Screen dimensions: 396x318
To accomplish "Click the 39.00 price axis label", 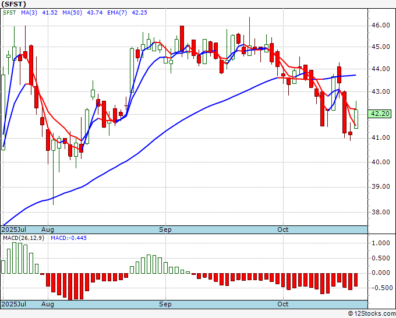I will (x=381, y=186).
